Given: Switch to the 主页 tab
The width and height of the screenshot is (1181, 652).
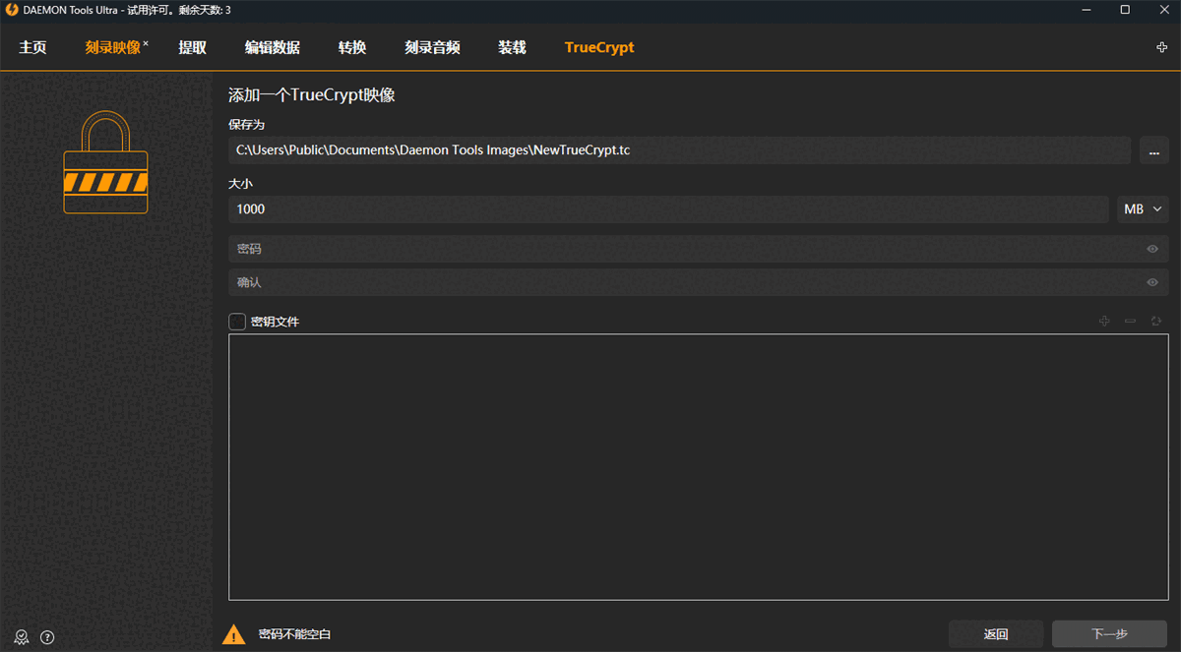Looking at the screenshot, I should (32, 46).
